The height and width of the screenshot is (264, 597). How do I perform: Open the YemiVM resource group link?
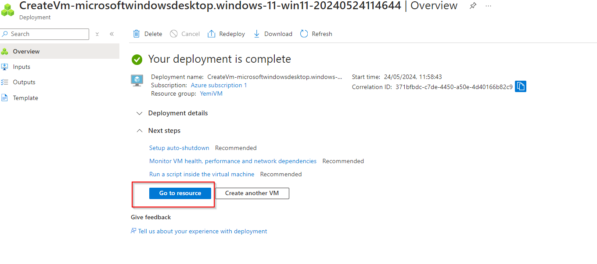tap(211, 93)
